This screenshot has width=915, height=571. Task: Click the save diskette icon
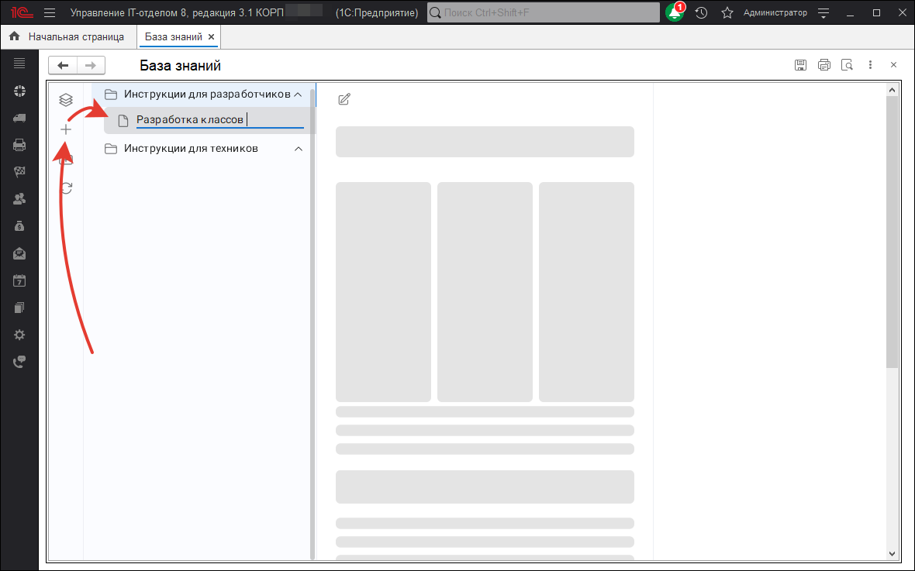[800, 65]
